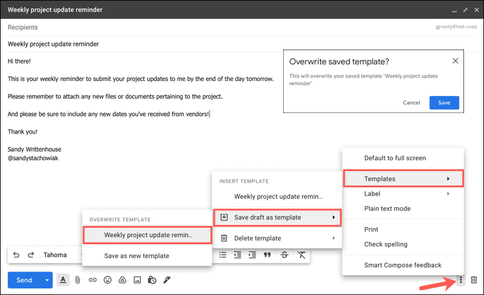
Task: Insert emoji icon
Action: click(x=108, y=280)
